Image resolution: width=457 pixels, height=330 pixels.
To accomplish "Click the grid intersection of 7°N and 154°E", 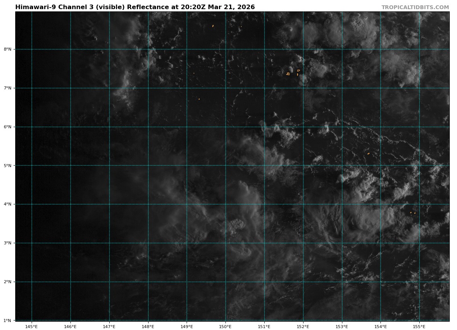I will [381, 88].
